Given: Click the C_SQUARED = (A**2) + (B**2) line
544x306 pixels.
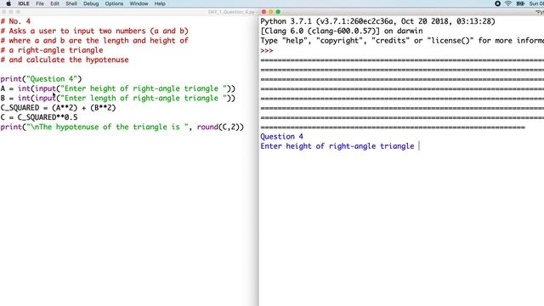Looking at the screenshot, I should point(58,108).
